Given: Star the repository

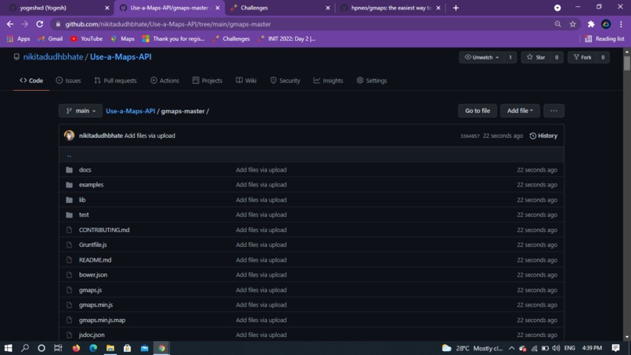Looking at the screenshot, I should (536, 57).
